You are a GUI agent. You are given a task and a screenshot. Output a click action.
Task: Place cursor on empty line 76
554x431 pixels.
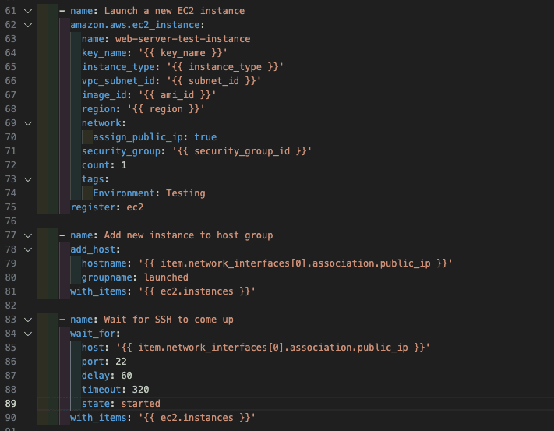(295, 221)
